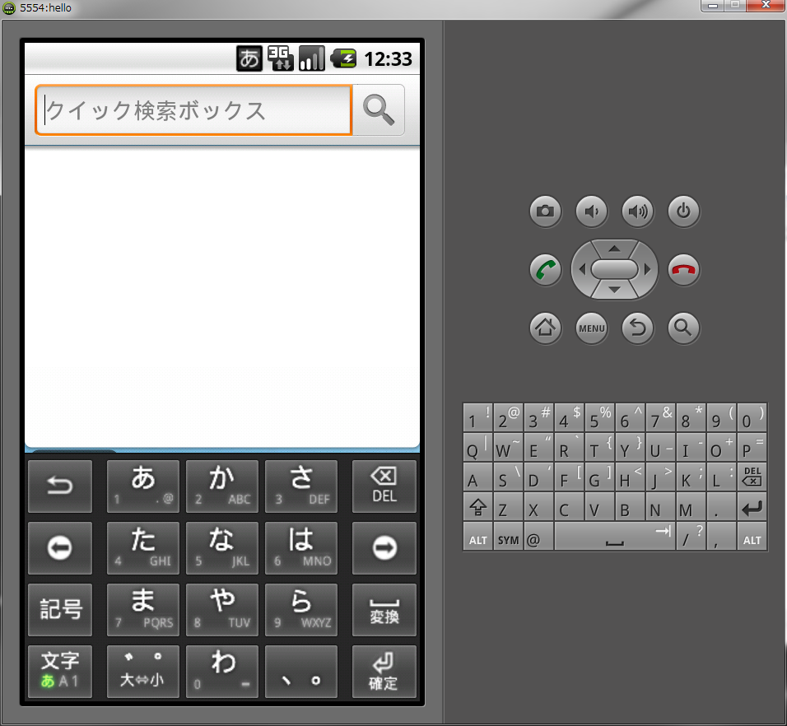Click the P key on hardware keyboard
Screen dimensions: 787x726
coord(752,447)
